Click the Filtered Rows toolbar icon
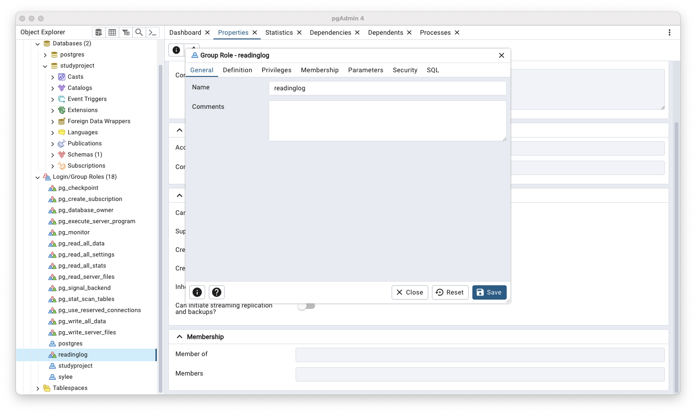 pos(126,32)
